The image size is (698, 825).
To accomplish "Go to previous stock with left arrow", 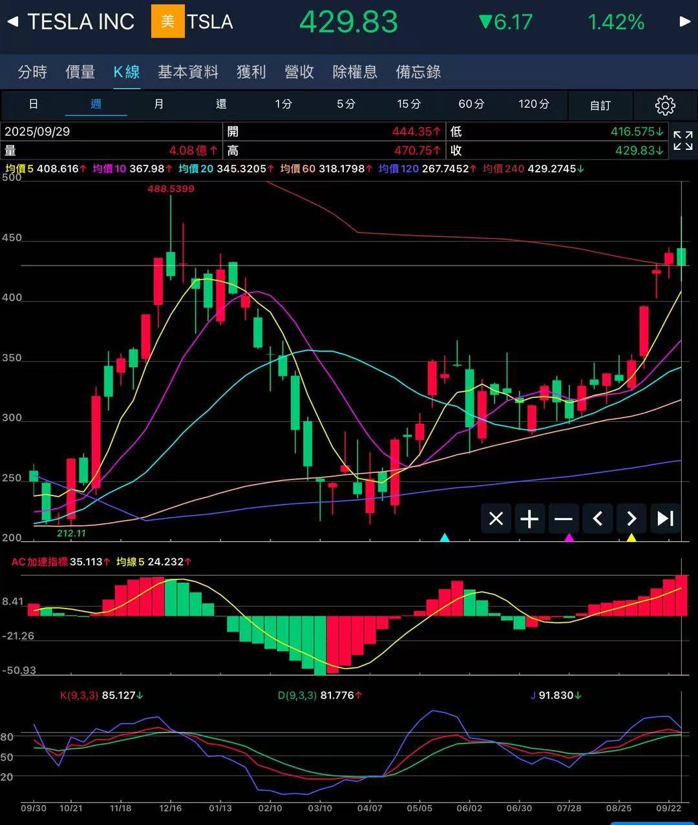I will click(12, 22).
